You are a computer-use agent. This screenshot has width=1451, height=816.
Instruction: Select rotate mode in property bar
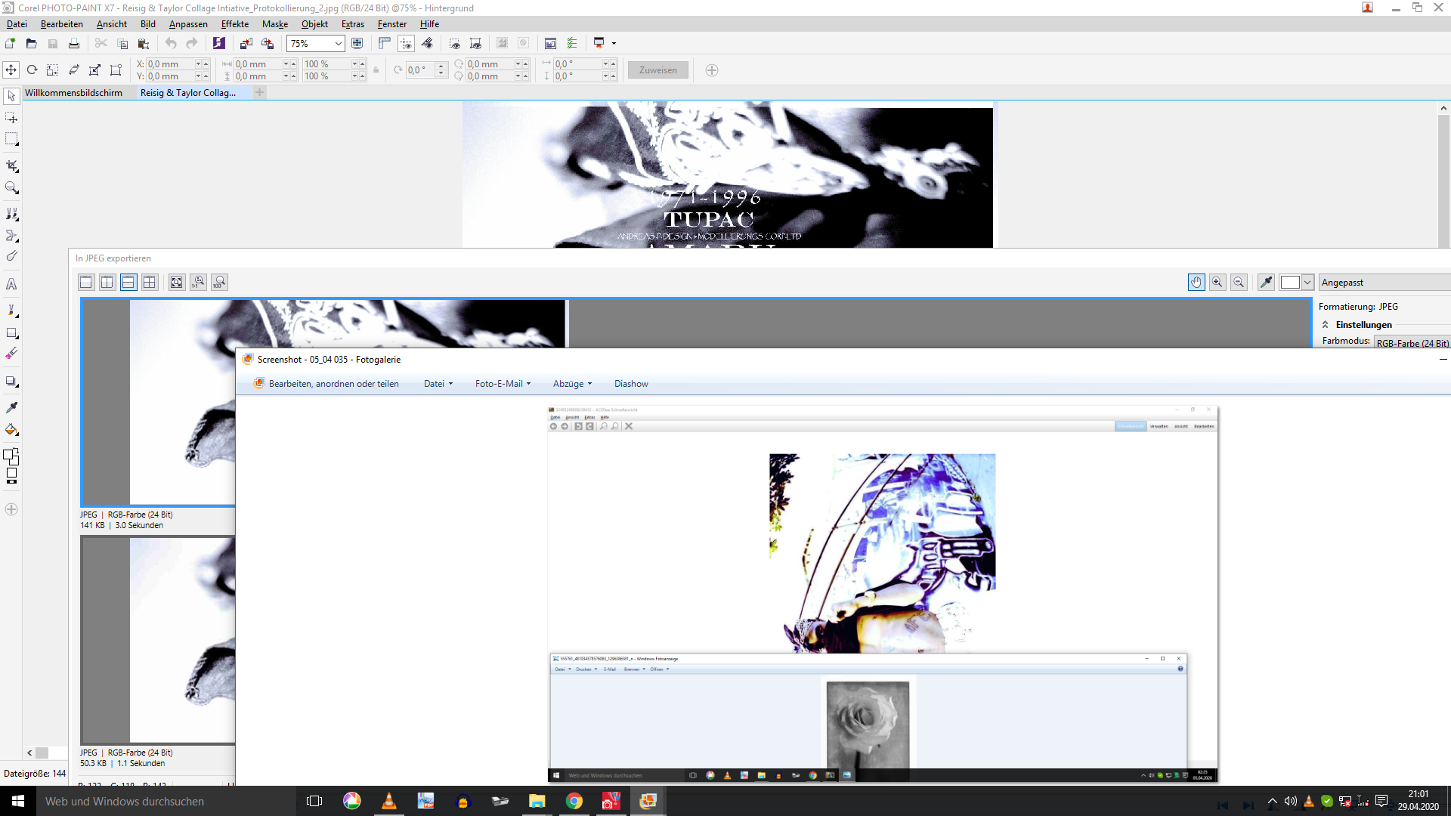(32, 70)
